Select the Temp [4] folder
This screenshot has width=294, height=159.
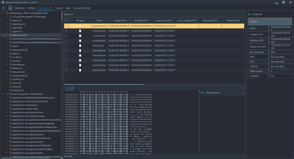17,87
